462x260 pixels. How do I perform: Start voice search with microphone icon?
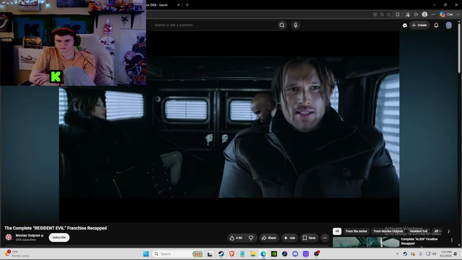pyautogui.click(x=296, y=25)
